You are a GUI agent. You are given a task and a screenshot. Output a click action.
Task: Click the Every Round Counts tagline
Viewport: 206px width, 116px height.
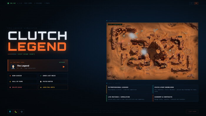point(26,54)
